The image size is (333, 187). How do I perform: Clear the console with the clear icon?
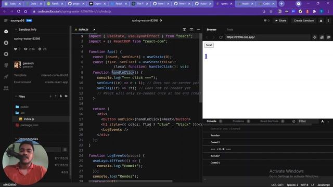[x=293, y=121]
